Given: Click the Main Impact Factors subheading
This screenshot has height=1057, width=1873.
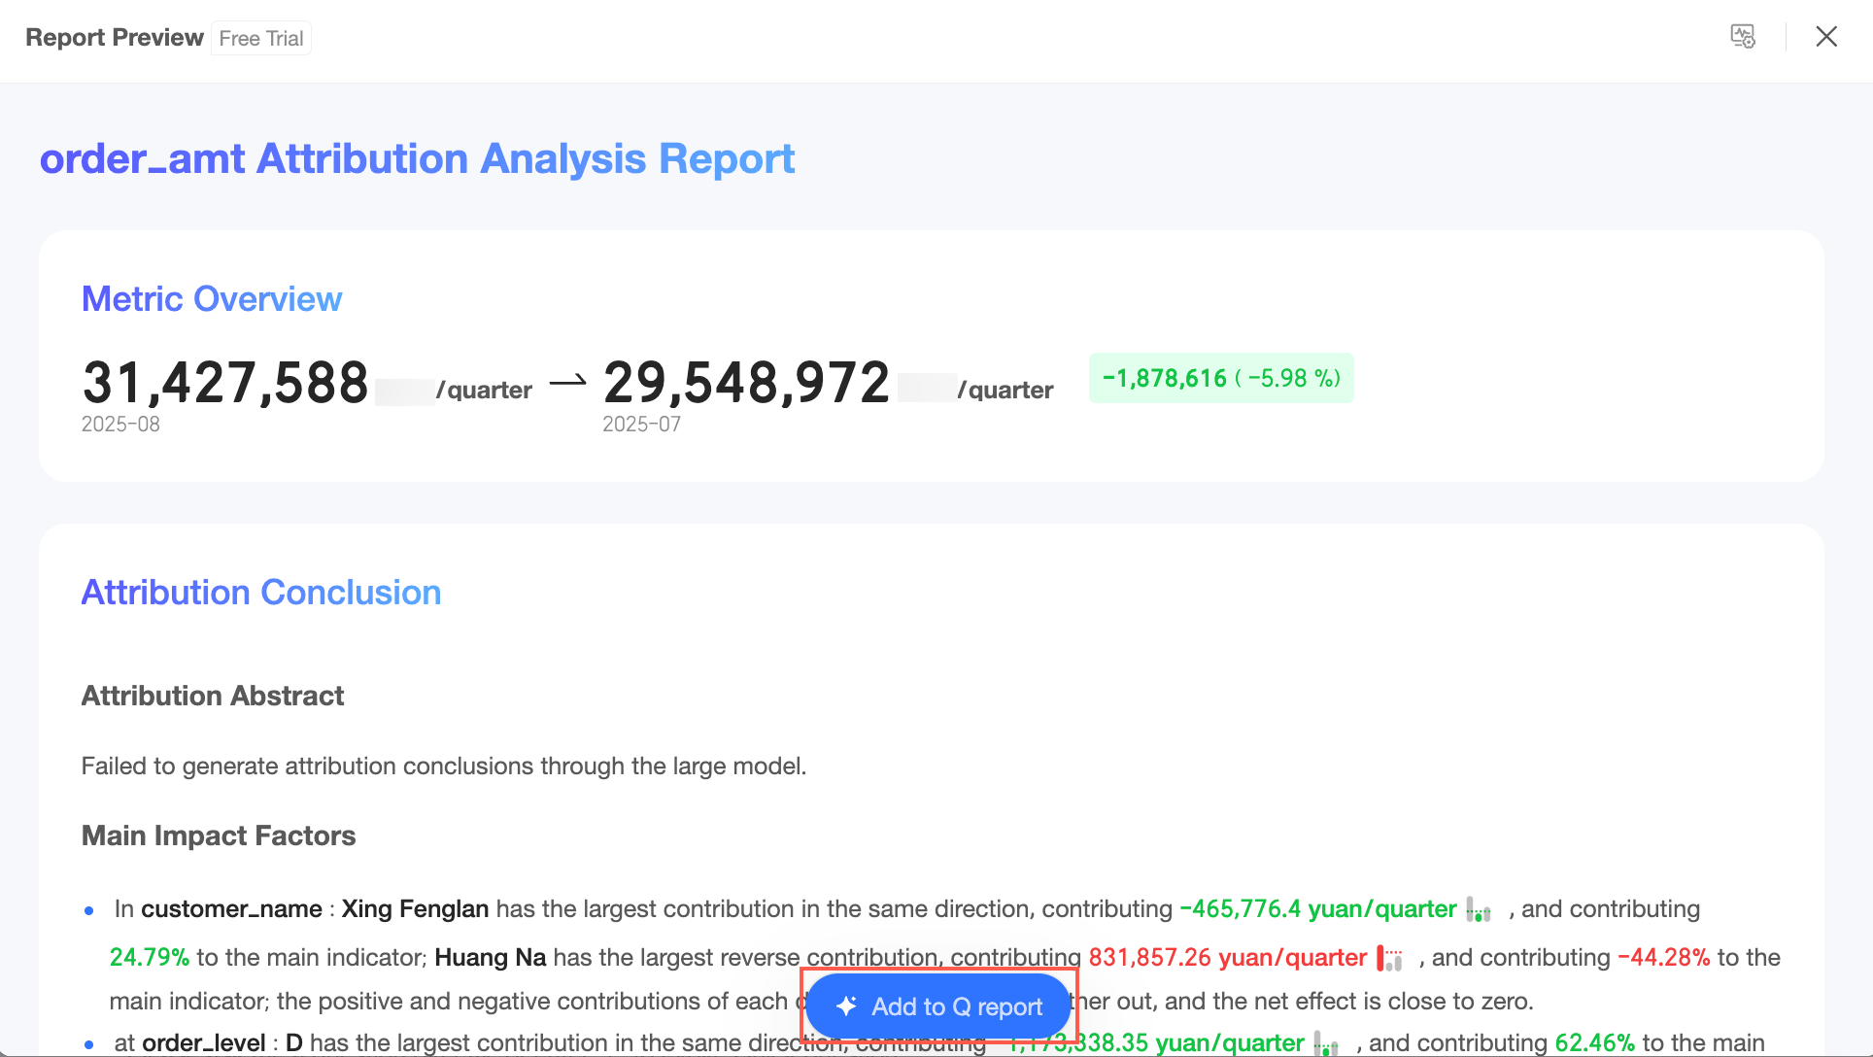Looking at the screenshot, I should coord(219,835).
